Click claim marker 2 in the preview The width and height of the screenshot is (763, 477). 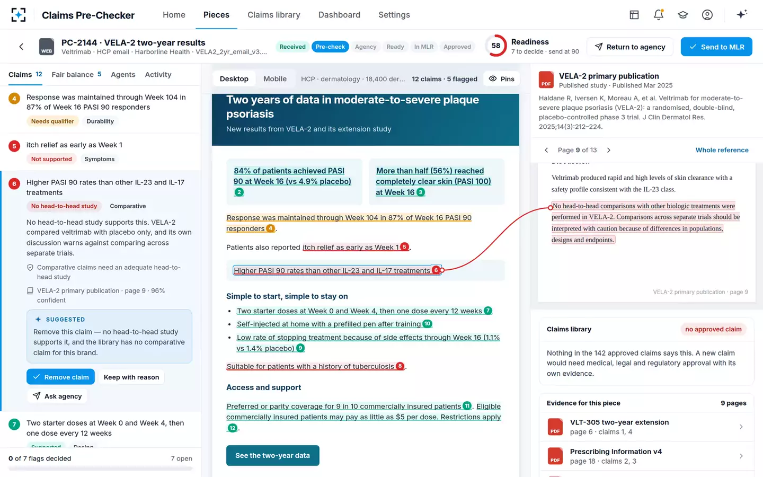[239, 192]
